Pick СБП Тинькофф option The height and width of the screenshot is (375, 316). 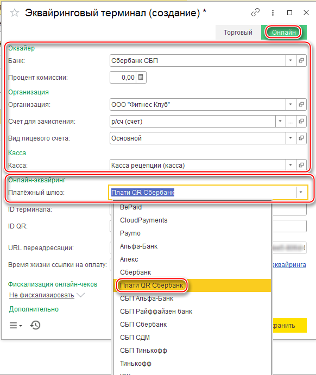tap(192, 351)
